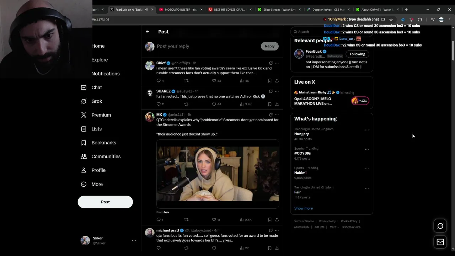
Task: Open floating Grok button
Action: (x=440, y=226)
